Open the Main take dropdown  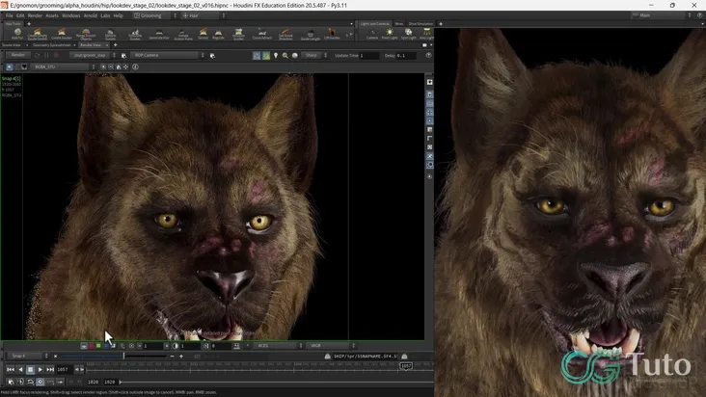click(x=661, y=15)
